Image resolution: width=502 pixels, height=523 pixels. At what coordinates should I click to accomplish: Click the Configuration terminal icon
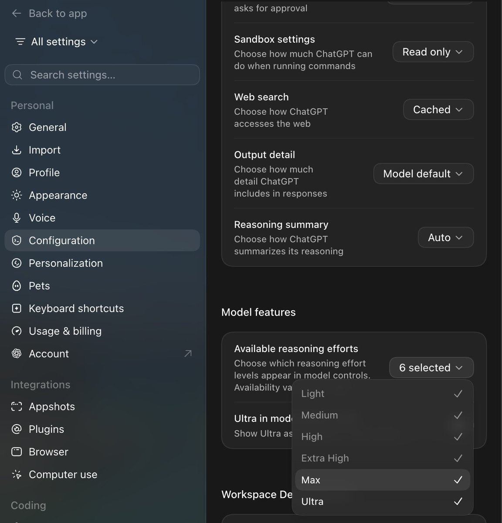click(x=17, y=241)
